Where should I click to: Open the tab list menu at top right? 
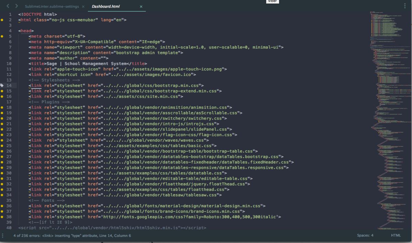coord(405,6)
